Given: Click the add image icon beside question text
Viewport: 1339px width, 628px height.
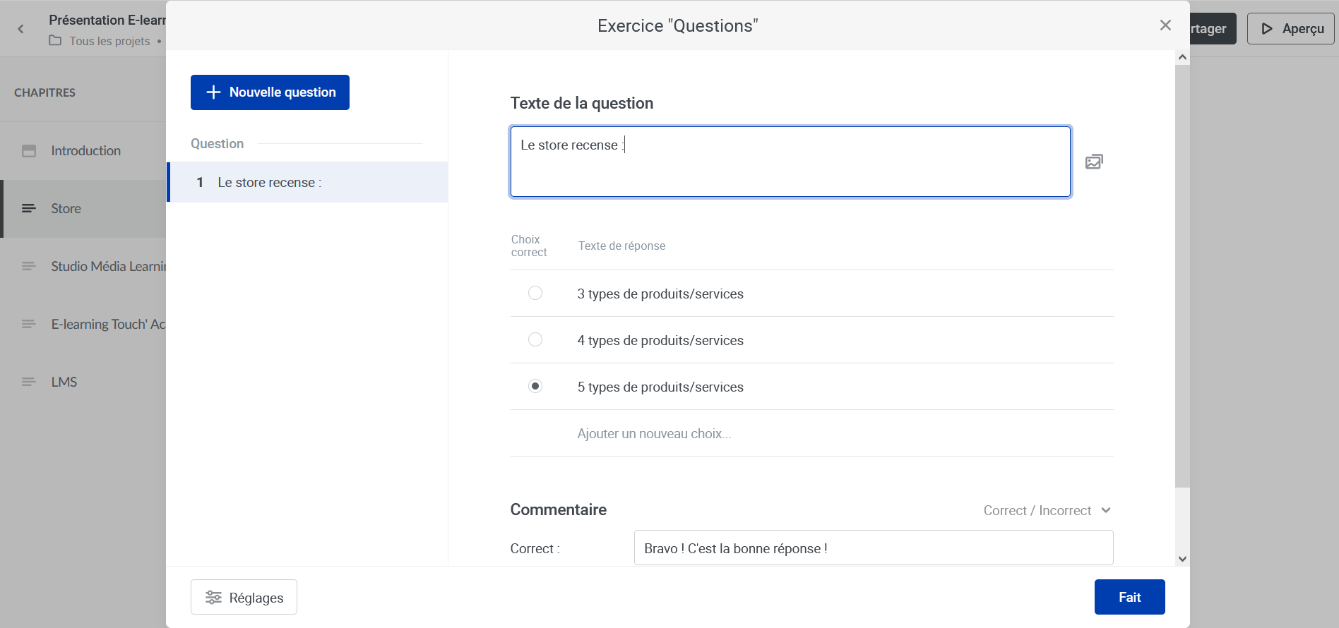Looking at the screenshot, I should coord(1094,162).
